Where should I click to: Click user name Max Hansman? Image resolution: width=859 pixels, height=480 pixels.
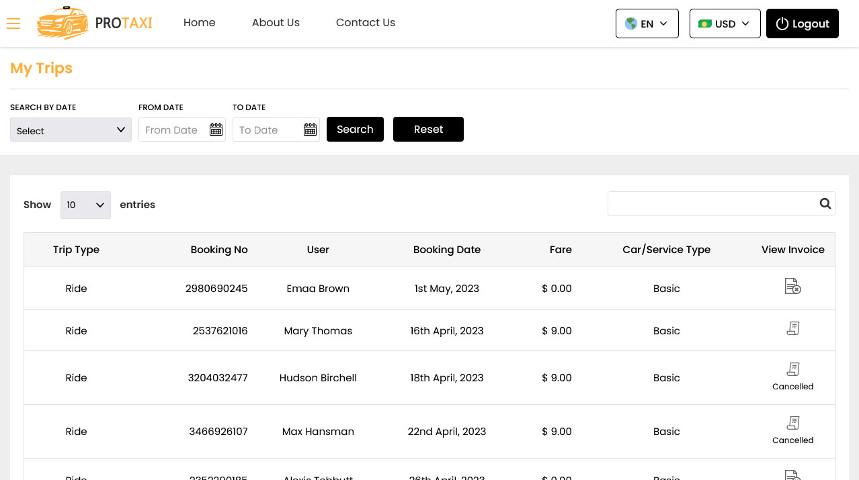click(x=318, y=432)
